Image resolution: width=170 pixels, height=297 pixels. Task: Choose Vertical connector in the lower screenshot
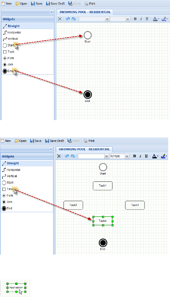pos(10,176)
